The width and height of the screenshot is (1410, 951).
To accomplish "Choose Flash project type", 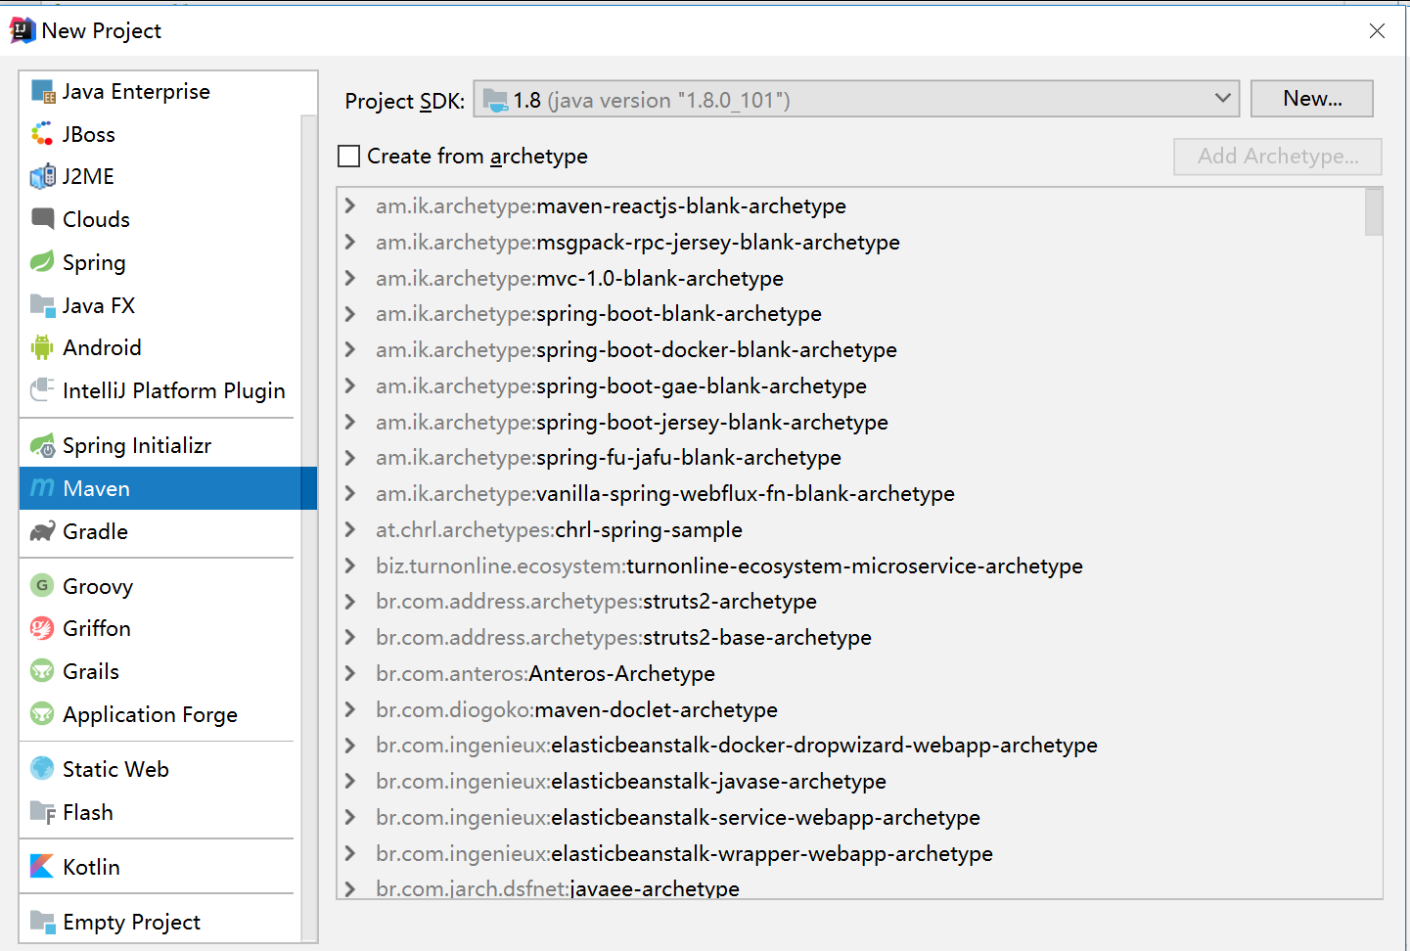I will pyautogui.click(x=160, y=812).
